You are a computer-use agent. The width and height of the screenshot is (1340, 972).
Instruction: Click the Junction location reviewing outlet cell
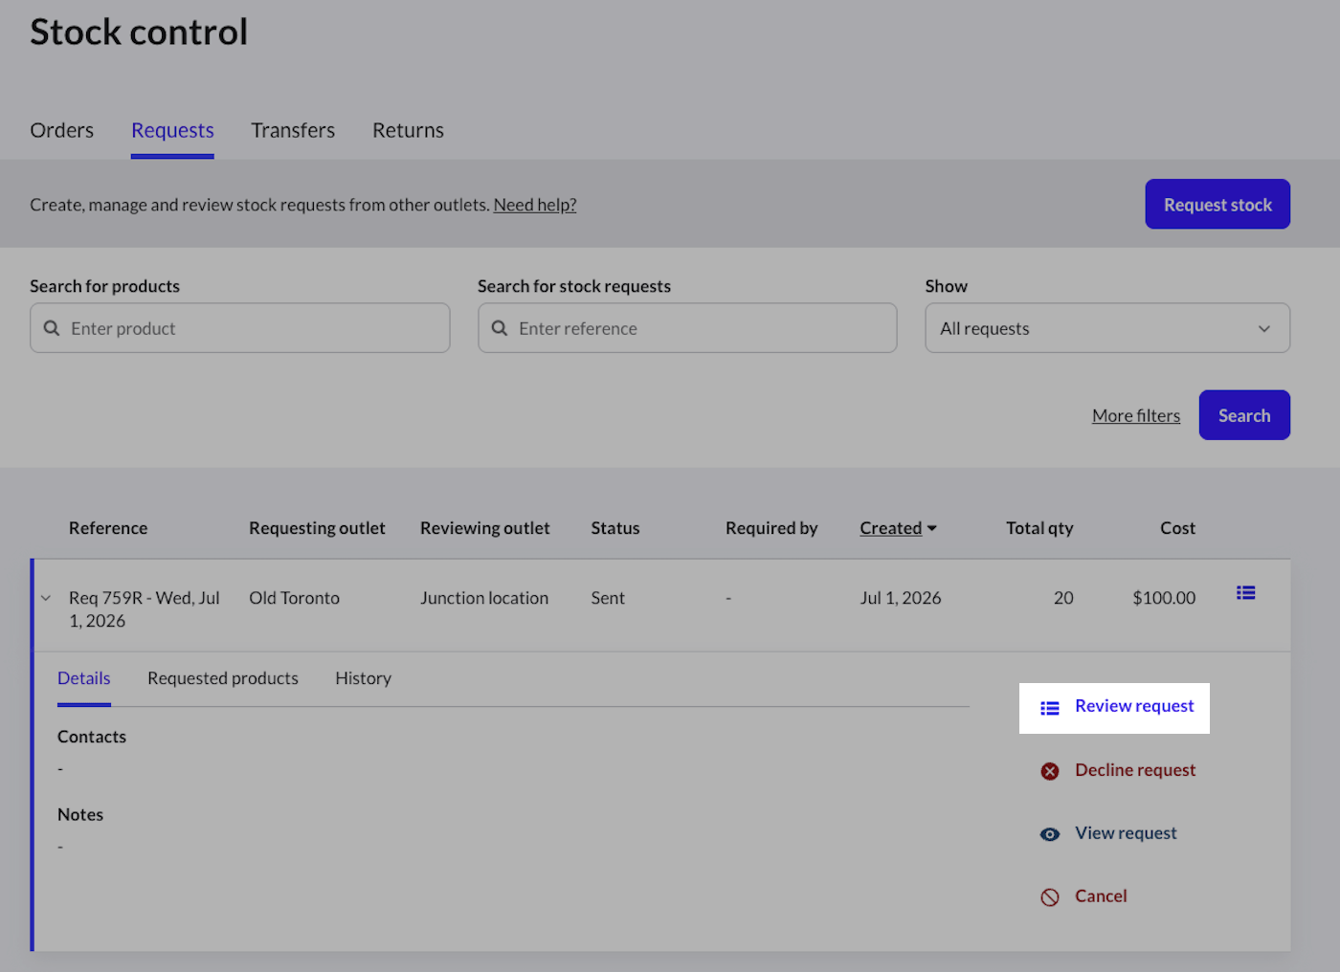click(484, 598)
